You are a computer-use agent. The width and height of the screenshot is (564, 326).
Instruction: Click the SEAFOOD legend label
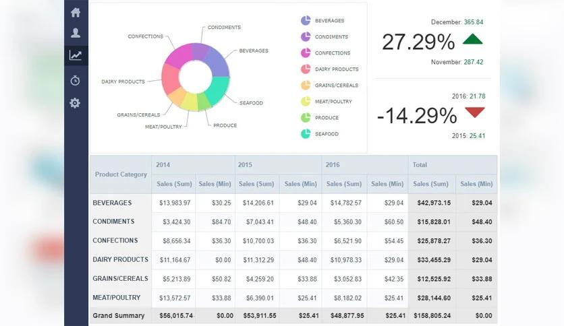pyautogui.click(x=327, y=134)
